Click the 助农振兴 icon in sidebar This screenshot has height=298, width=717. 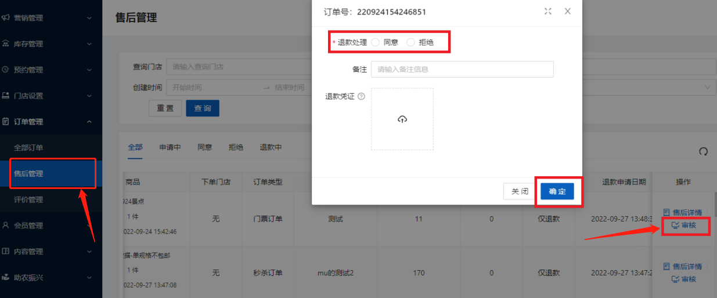[6, 277]
